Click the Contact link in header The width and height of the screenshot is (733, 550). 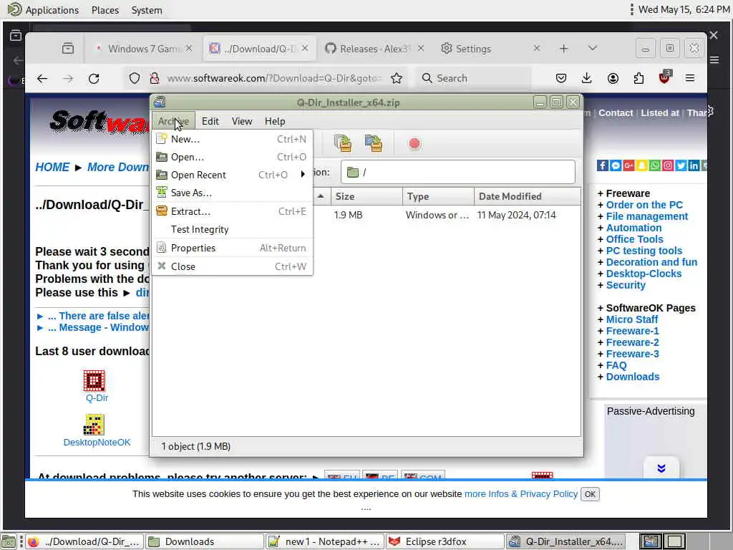coord(615,112)
